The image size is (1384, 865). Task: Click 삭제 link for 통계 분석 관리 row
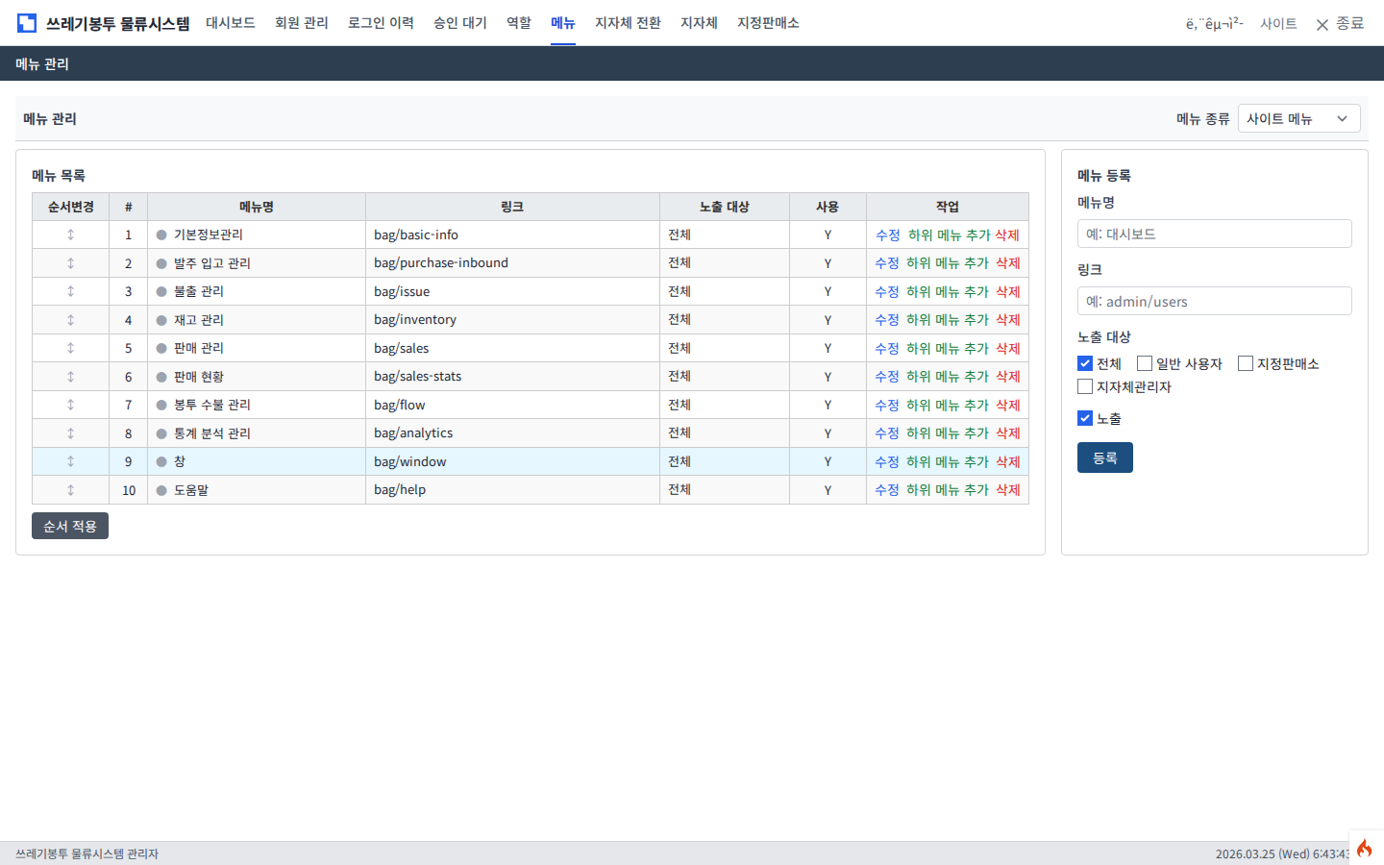1007,433
